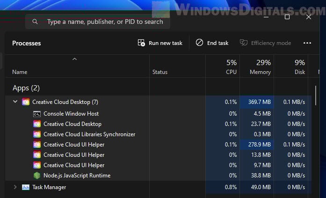Close the Task Manager window
Image resolution: width=326 pixels, height=198 pixels.
point(309,17)
